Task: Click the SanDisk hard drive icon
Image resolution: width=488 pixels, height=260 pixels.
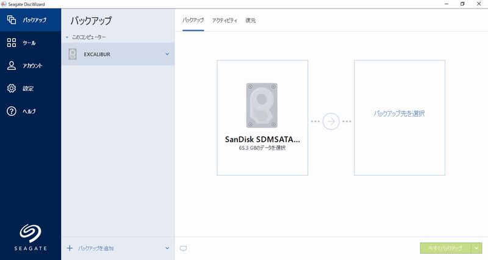Action: point(262,105)
